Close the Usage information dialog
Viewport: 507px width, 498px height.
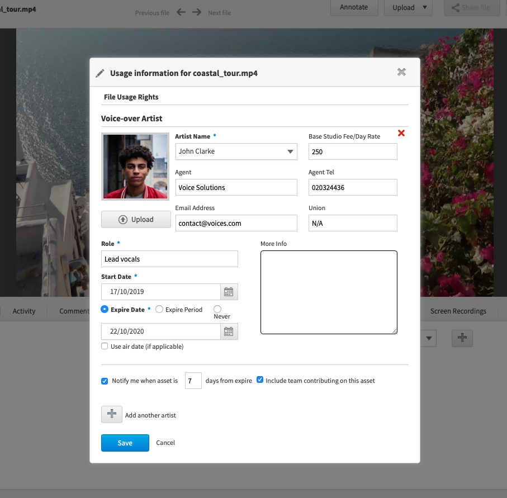[401, 72]
